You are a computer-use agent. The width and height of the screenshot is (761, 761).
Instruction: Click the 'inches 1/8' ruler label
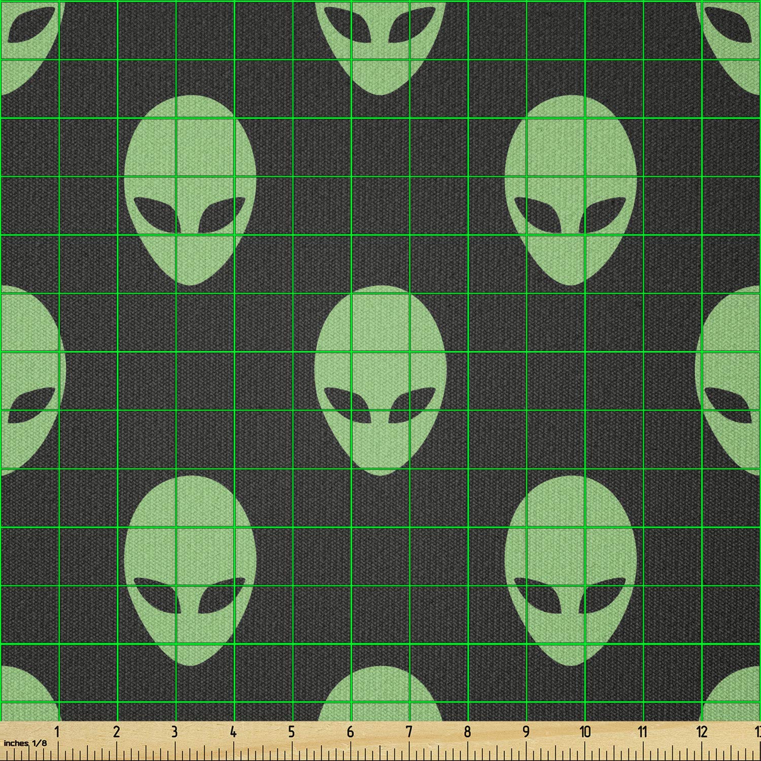(24, 743)
